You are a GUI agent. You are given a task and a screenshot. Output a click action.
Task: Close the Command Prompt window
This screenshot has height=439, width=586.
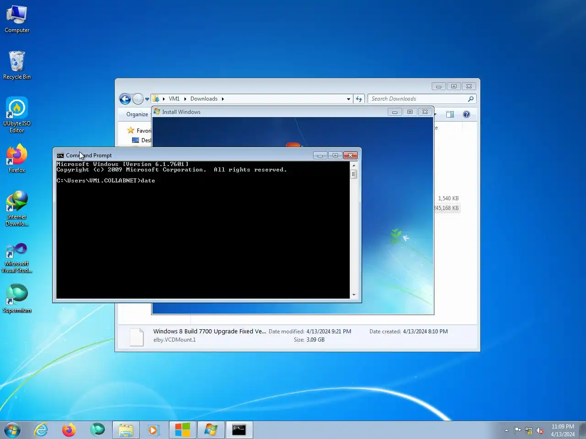point(350,155)
